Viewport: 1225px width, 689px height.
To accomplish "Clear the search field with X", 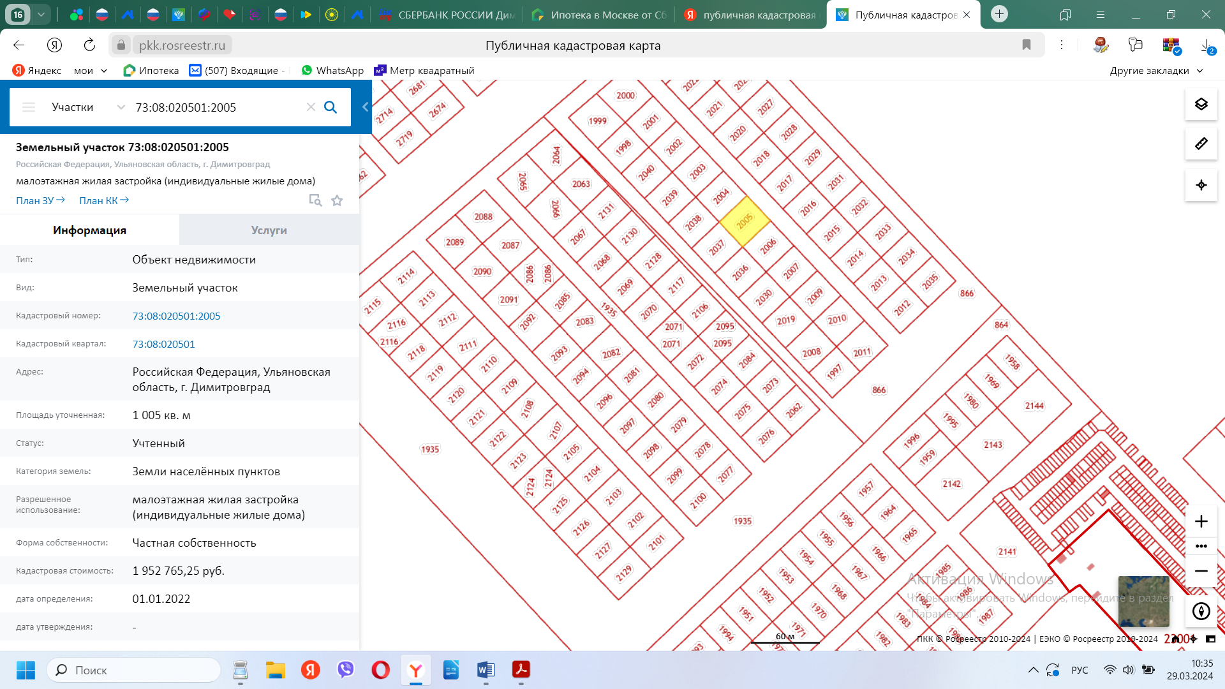I will tap(311, 107).
